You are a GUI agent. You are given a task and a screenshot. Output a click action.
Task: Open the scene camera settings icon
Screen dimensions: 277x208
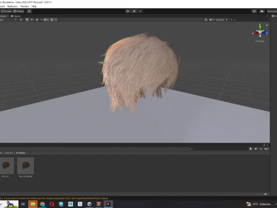click(x=211, y=20)
